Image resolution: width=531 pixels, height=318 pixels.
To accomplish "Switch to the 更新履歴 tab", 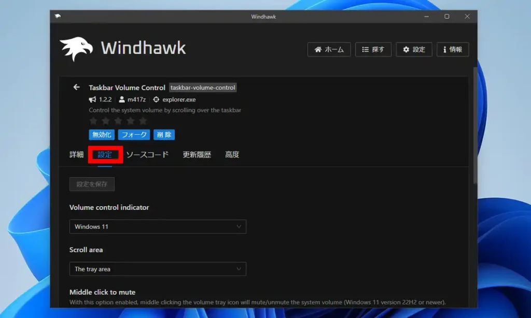I will coord(197,155).
